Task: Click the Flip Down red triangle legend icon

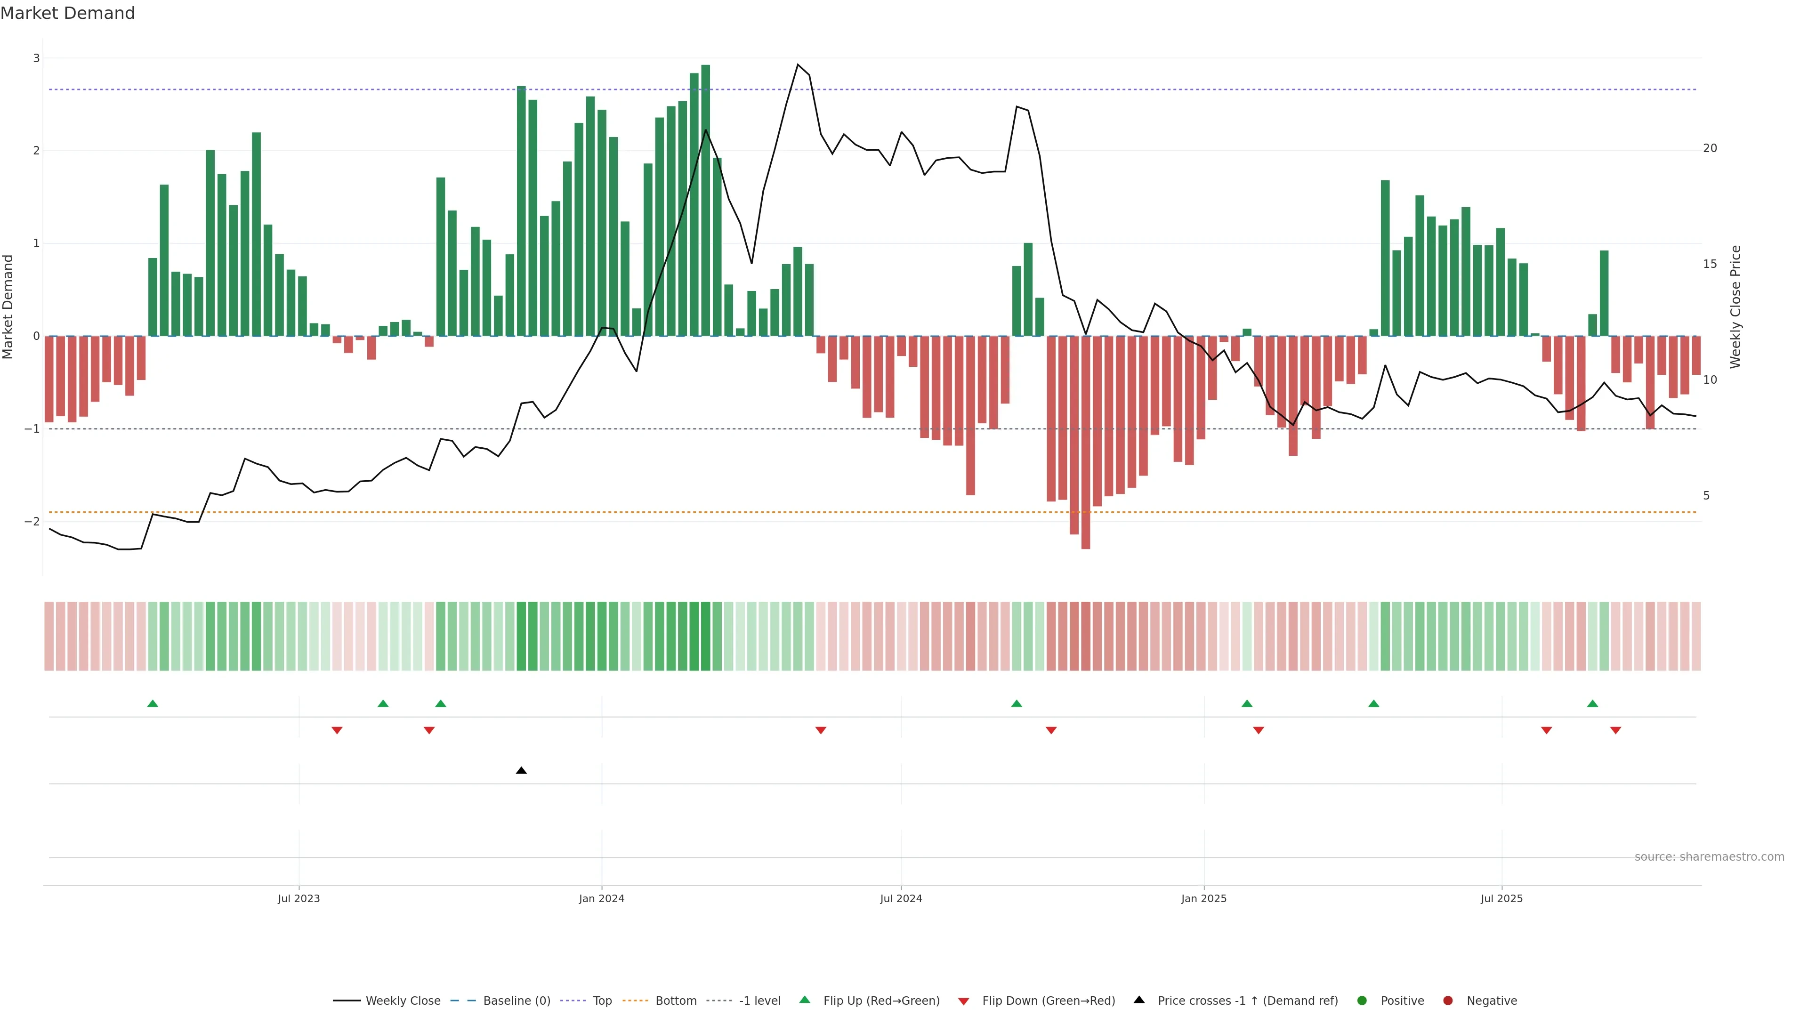Action: coord(963,1001)
